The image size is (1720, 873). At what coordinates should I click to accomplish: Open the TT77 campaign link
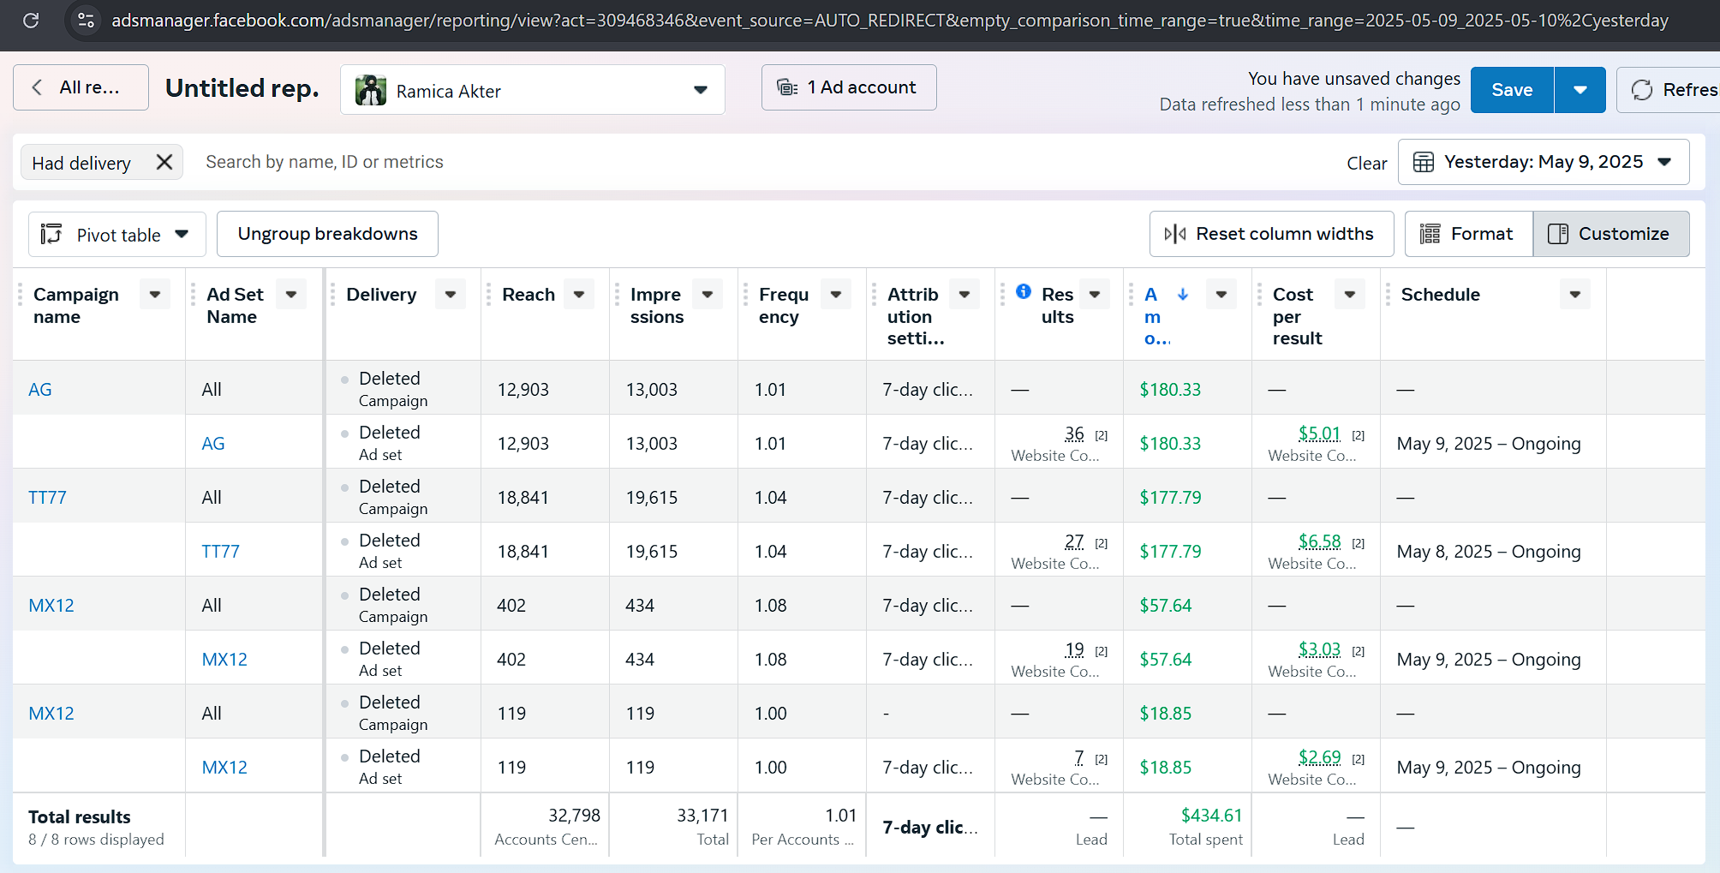tap(47, 498)
